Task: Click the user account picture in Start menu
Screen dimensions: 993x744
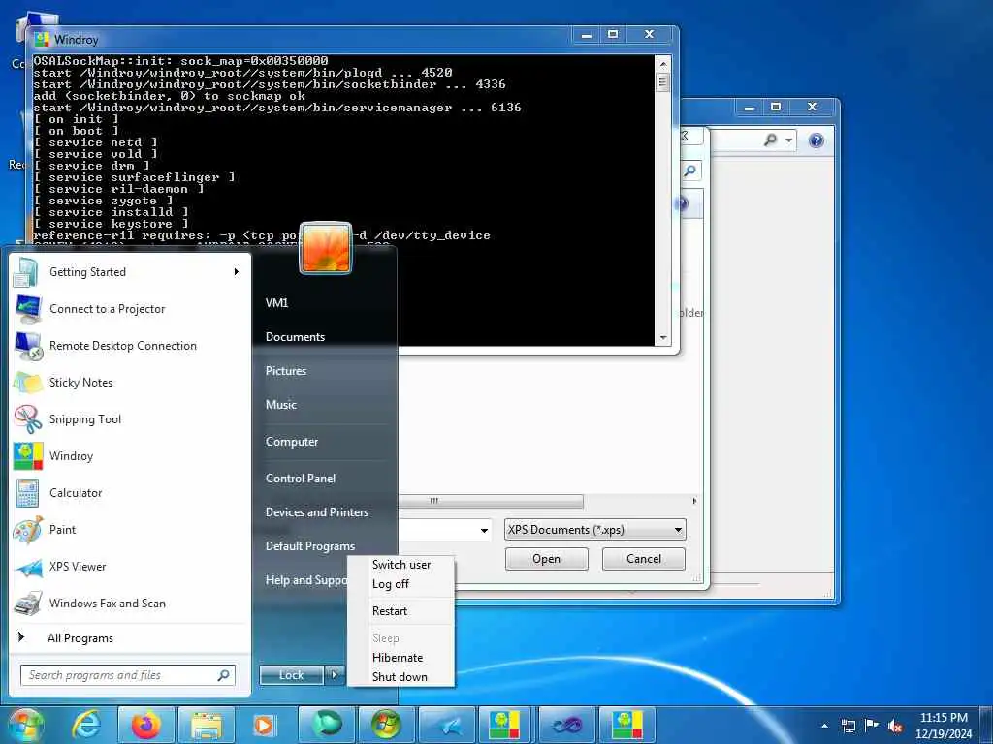Action: (326, 247)
